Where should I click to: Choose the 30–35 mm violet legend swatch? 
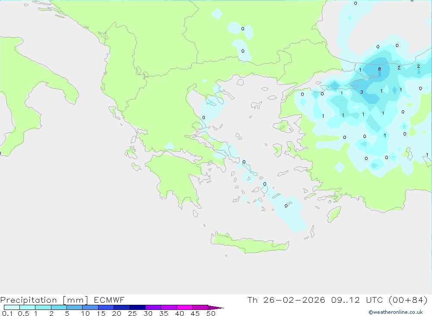click(153, 307)
